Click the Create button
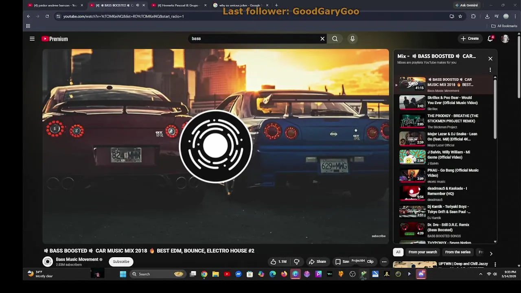The image size is (521, 293). [469, 39]
